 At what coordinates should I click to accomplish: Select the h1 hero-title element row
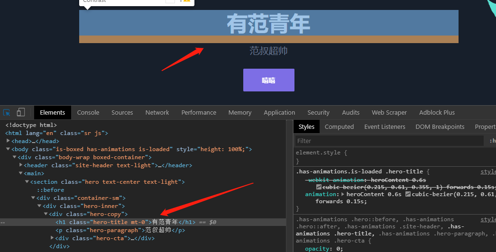tap(143, 222)
